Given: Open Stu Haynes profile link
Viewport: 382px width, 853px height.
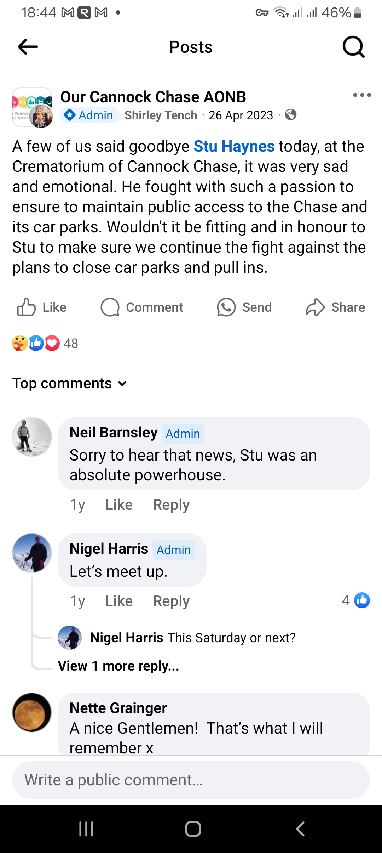Looking at the screenshot, I should pyautogui.click(x=234, y=146).
